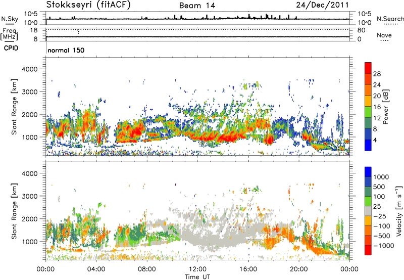Click the gray segment of the Velocity colorbar
Viewport: 404px width, 280px height.
coord(368,211)
